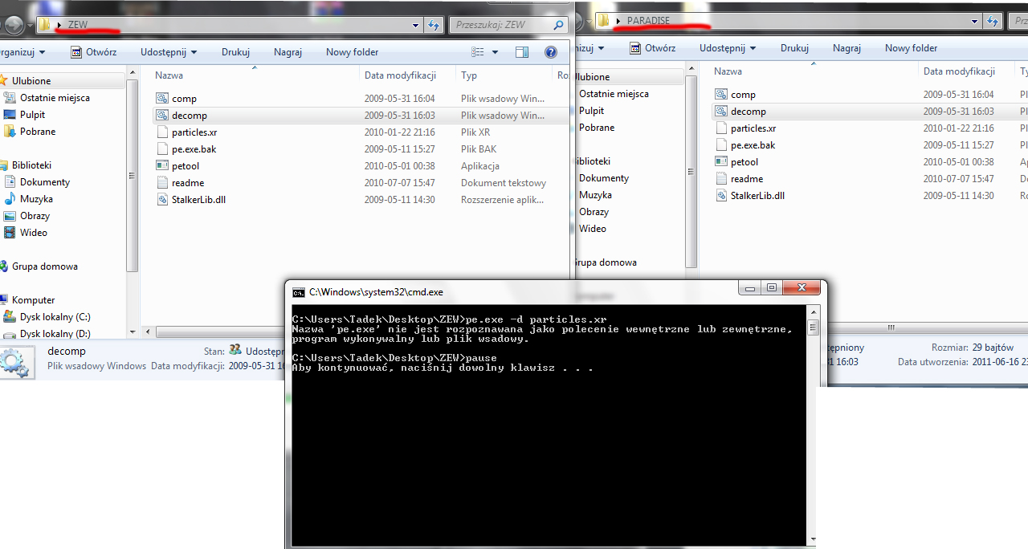Click the ZEW breadcrumb in address bar

click(x=78, y=25)
